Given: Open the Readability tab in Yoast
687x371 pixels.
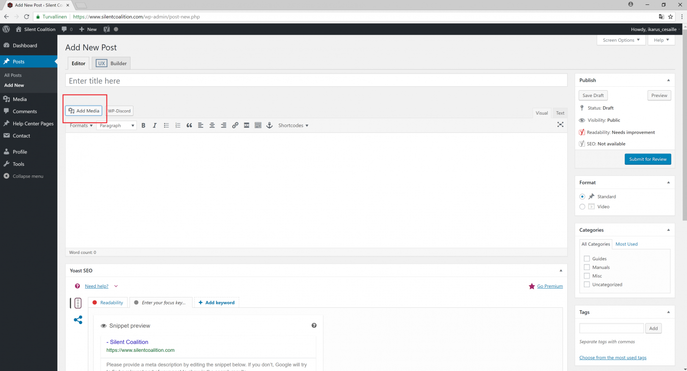Looking at the screenshot, I should click(108, 302).
